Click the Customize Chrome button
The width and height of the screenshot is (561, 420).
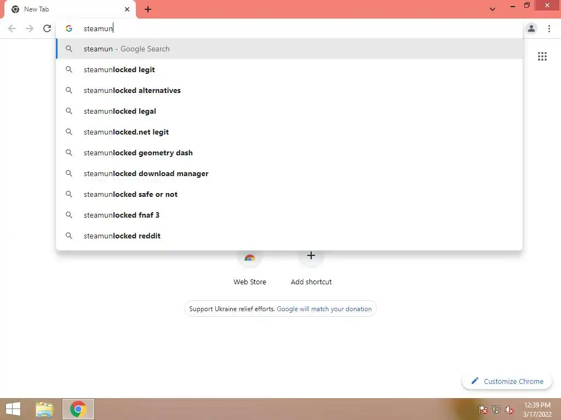point(507,381)
